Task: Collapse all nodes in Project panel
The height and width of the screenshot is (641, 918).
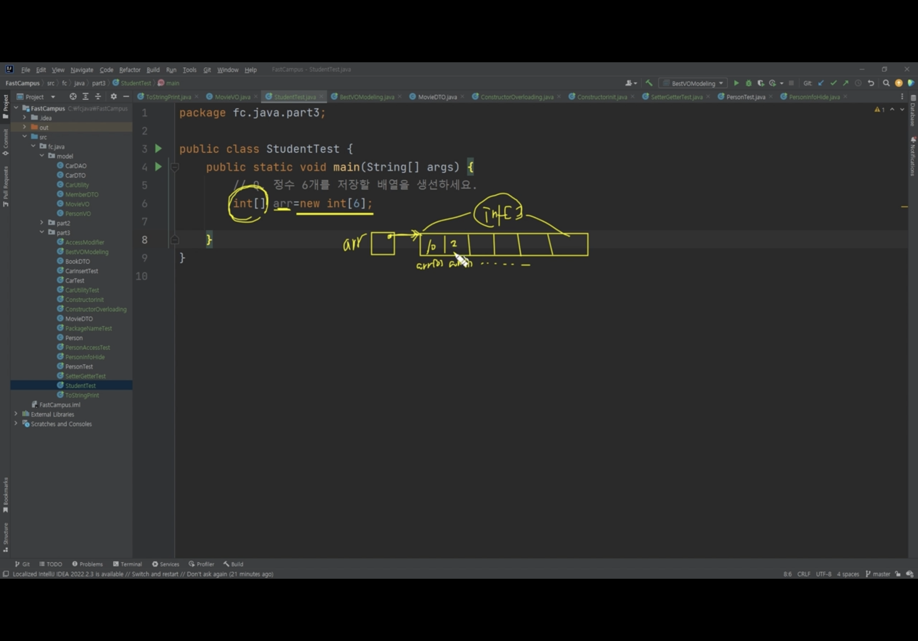Action: (98, 96)
